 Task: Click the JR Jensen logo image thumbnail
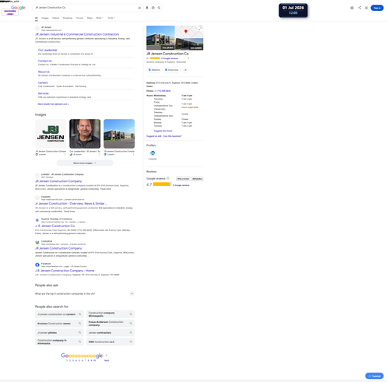coord(51,134)
